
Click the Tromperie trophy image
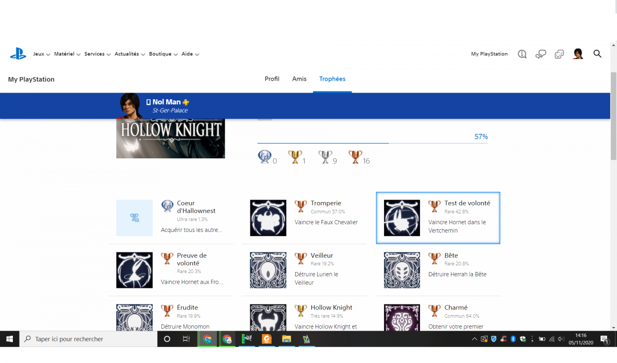point(268,218)
